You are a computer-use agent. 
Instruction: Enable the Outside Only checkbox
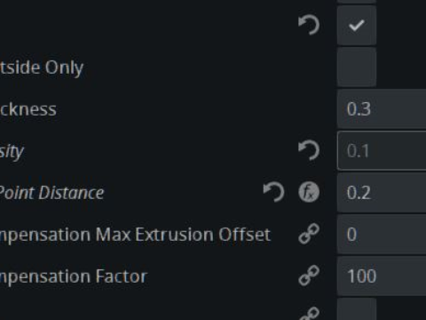click(x=357, y=68)
